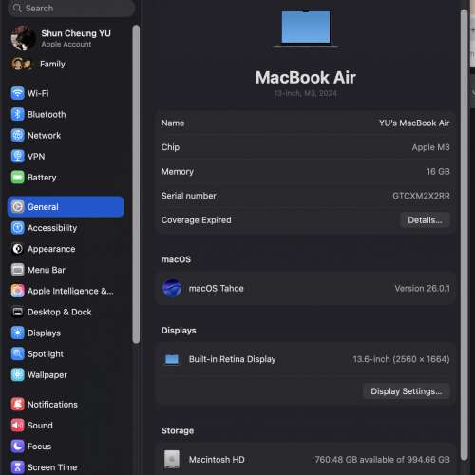Image resolution: width=475 pixels, height=475 pixels.
Task: Click the Appearance half-circle icon
Action: point(17,249)
